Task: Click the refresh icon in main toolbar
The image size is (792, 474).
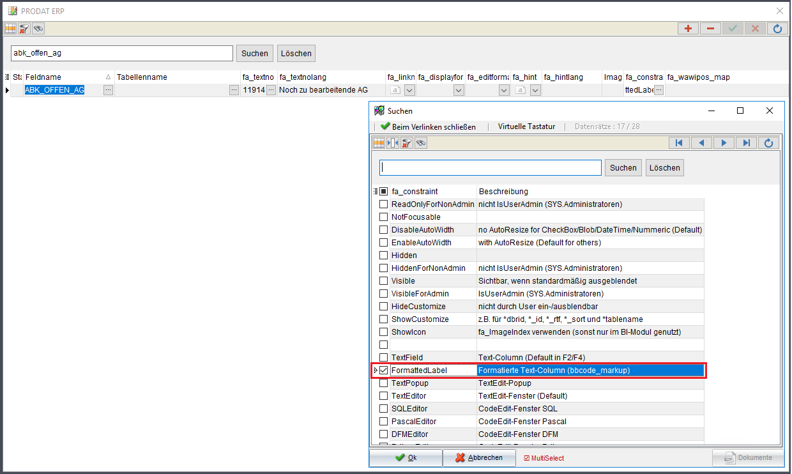Action: (x=777, y=29)
